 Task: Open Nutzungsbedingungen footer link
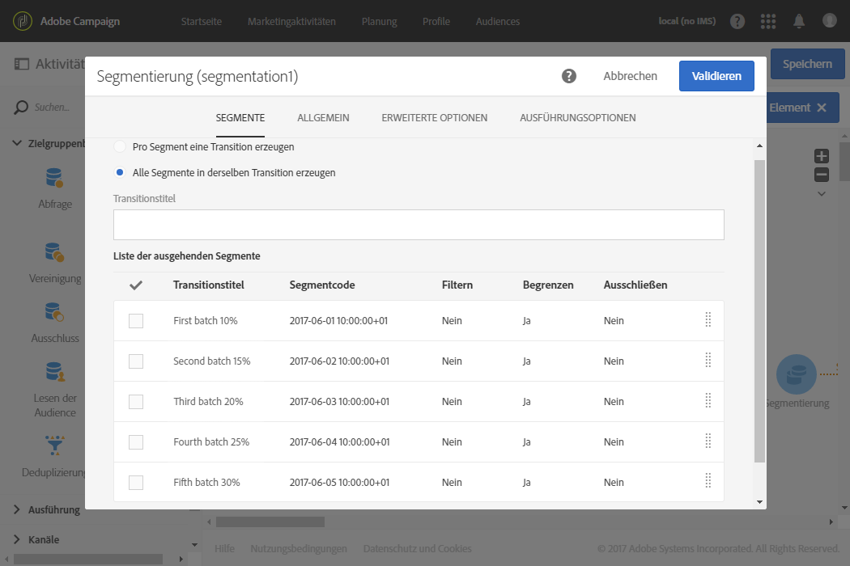(x=299, y=548)
